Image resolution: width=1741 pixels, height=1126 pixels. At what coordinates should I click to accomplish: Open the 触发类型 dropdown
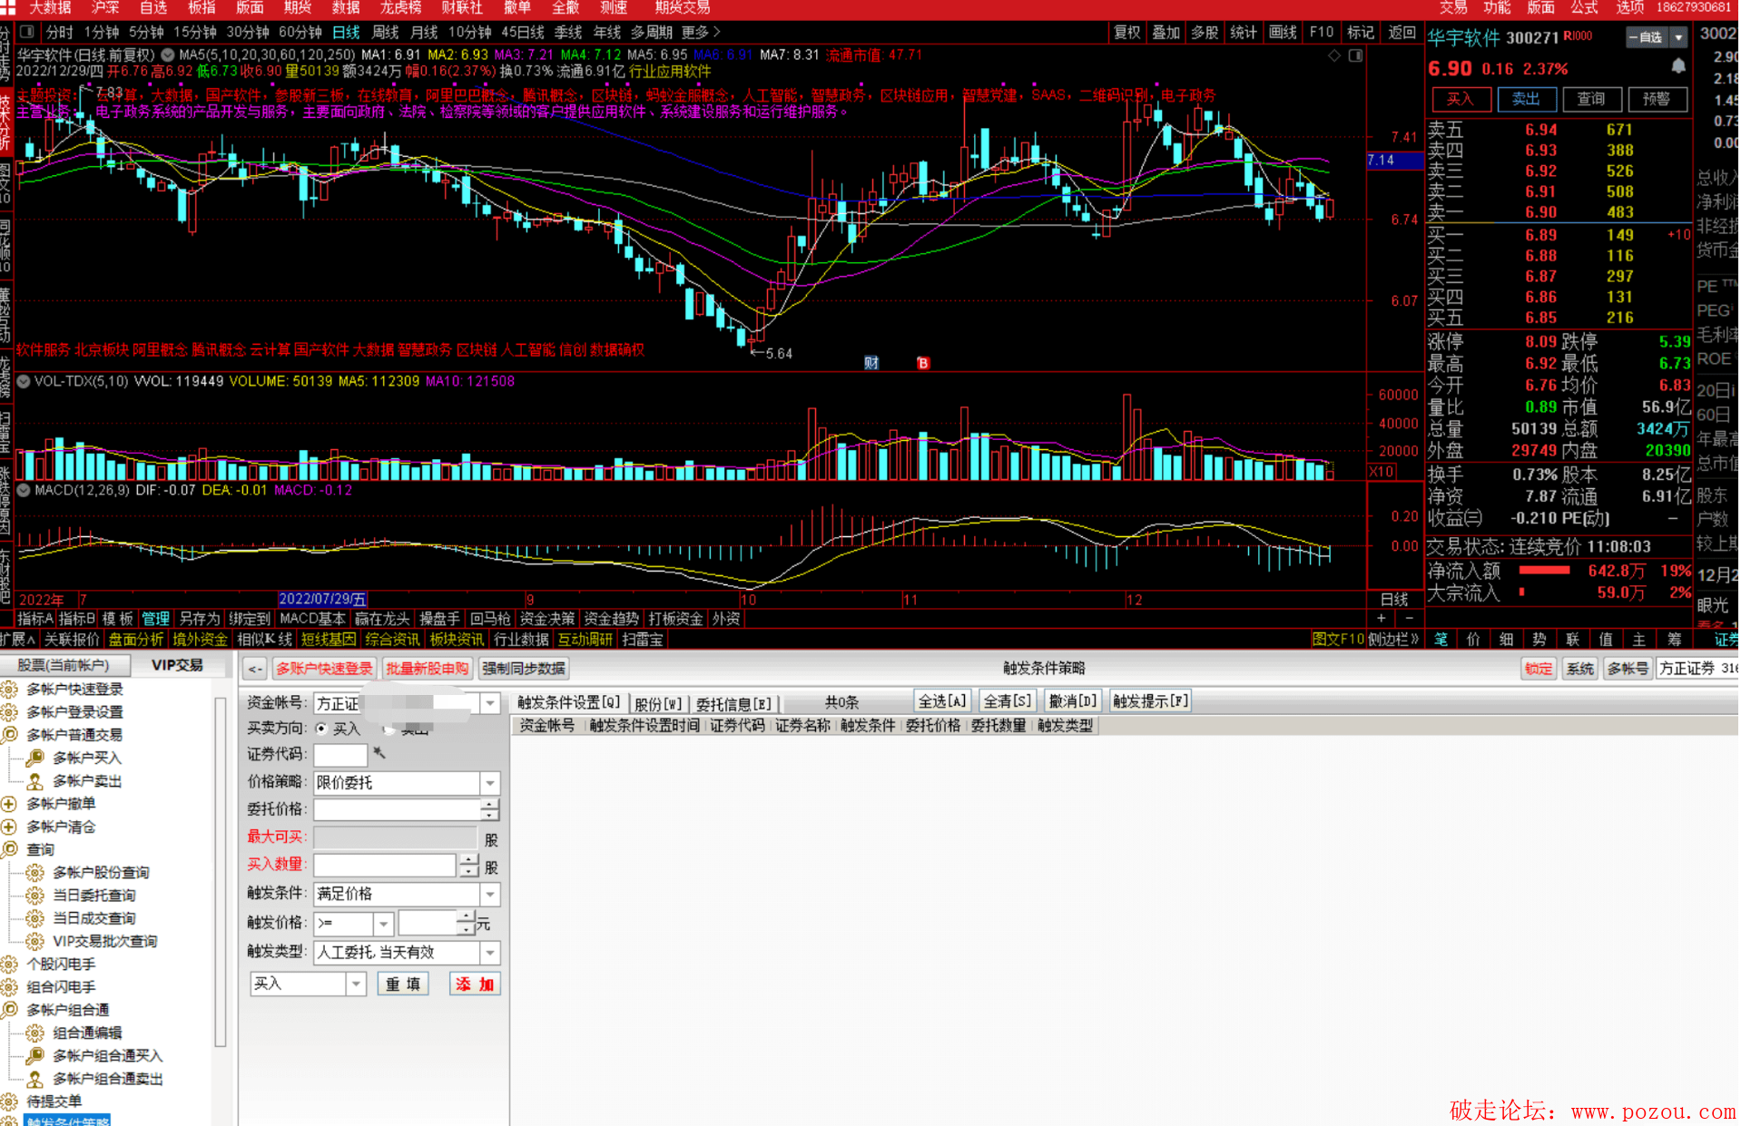point(489,953)
